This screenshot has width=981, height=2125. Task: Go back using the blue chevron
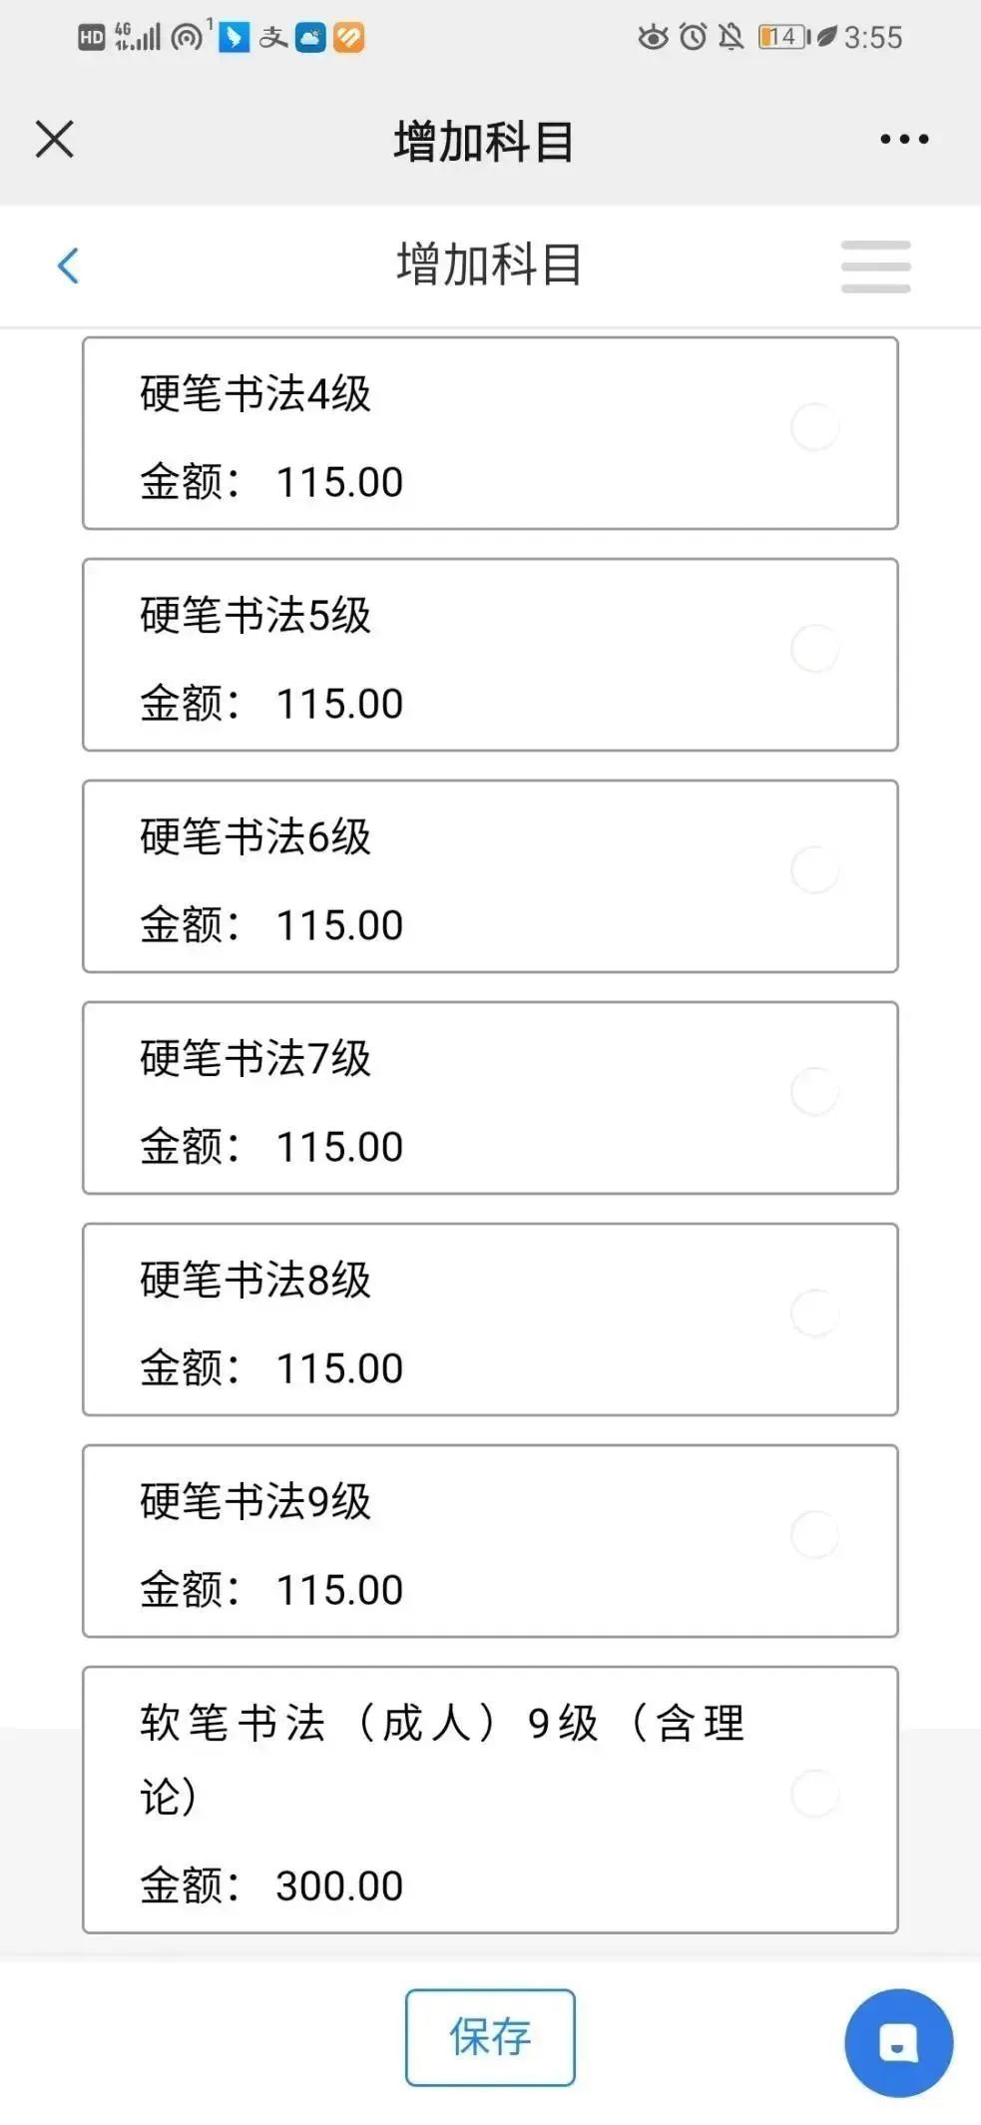point(68,266)
